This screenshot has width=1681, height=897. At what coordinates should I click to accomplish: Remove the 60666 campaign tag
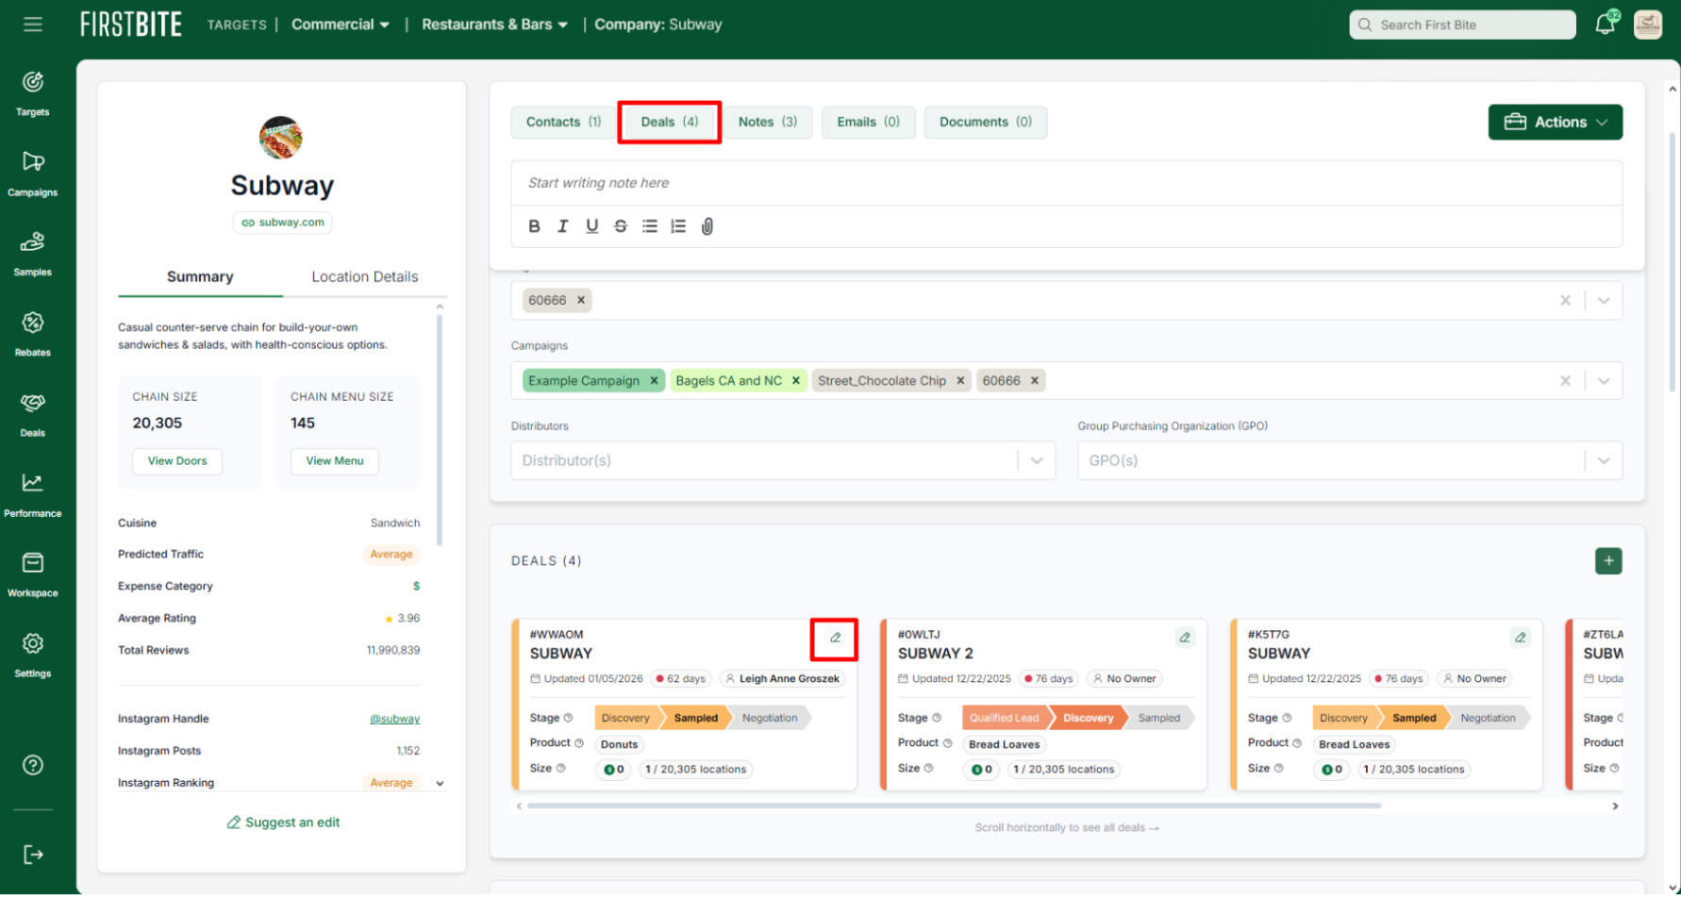(x=1035, y=381)
